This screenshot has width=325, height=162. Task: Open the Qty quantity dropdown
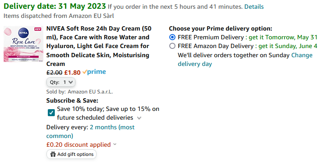[61, 82]
